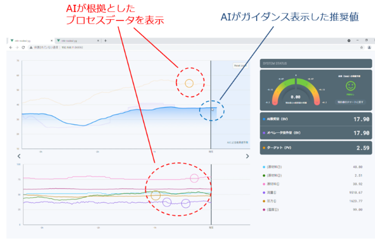Image resolution: width=375 pixels, height=240 pixels.
Task: Click the vertical current-time marker in upper chart
Action: (211, 105)
